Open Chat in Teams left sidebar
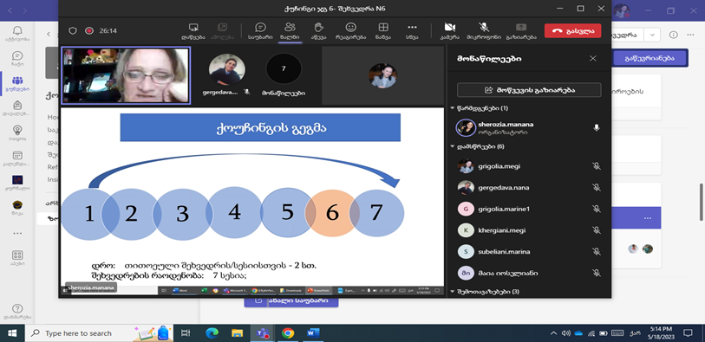The image size is (705, 342). (x=17, y=59)
